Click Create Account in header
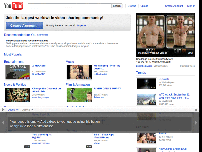Viewport: 202px width, 152px height. coord(174,6)
